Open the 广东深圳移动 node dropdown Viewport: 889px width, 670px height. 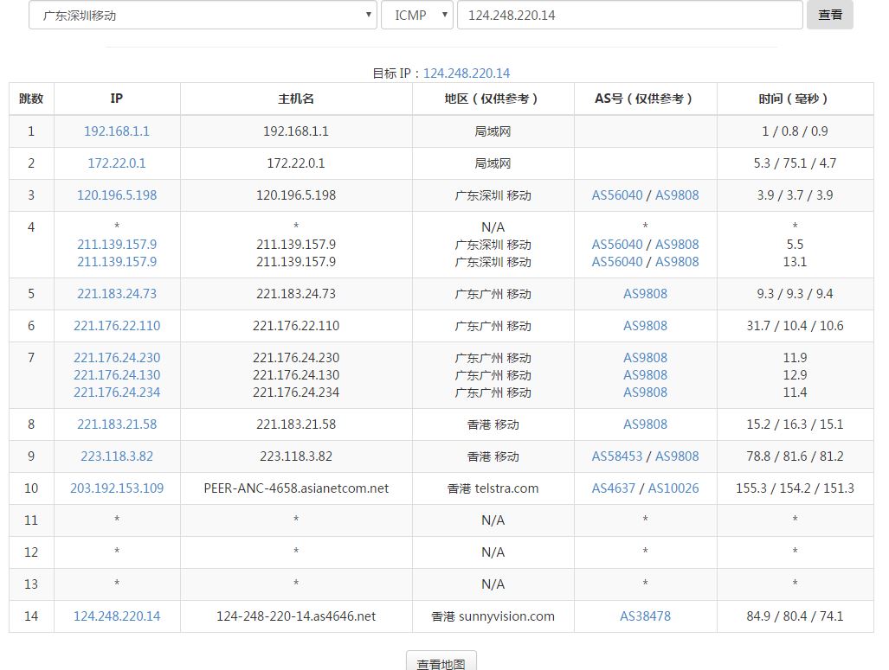pos(202,15)
